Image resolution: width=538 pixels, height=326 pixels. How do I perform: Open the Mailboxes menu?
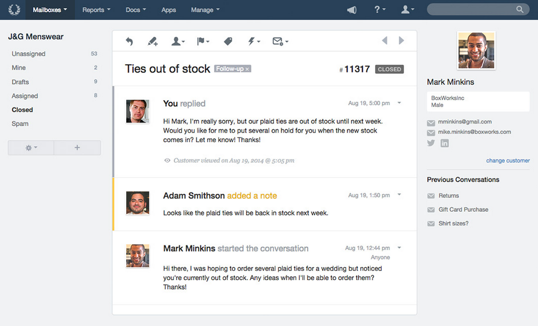point(48,9)
